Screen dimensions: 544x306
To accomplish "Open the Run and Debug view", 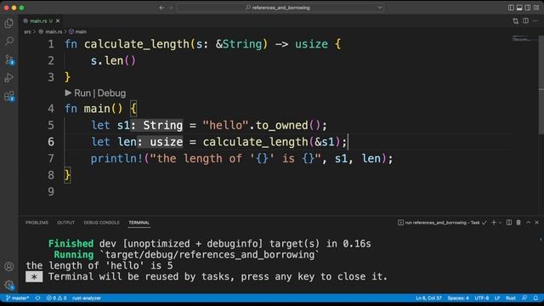I will tap(9, 77).
